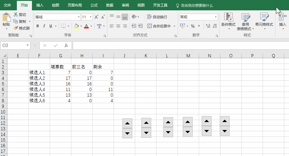The width and height of the screenshot is (289, 156).
Task: Open the font name dropdown (等线)
Action: (79, 17)
